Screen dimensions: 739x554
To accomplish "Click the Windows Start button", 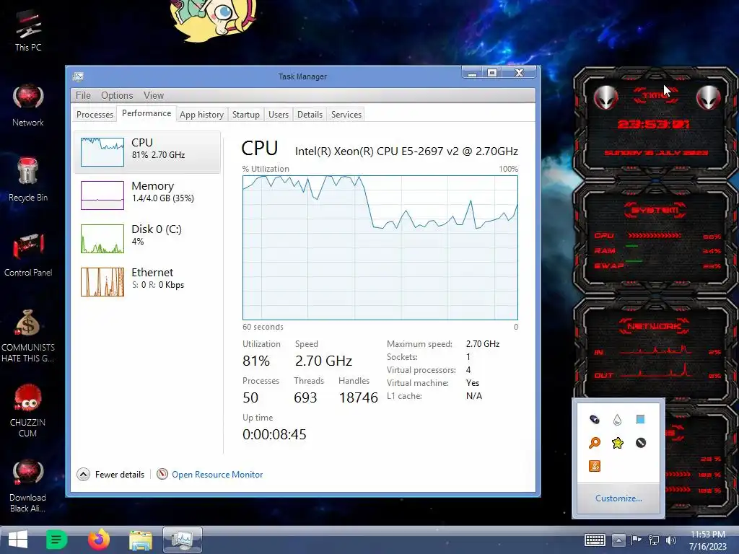I will (x=18, y=540).
